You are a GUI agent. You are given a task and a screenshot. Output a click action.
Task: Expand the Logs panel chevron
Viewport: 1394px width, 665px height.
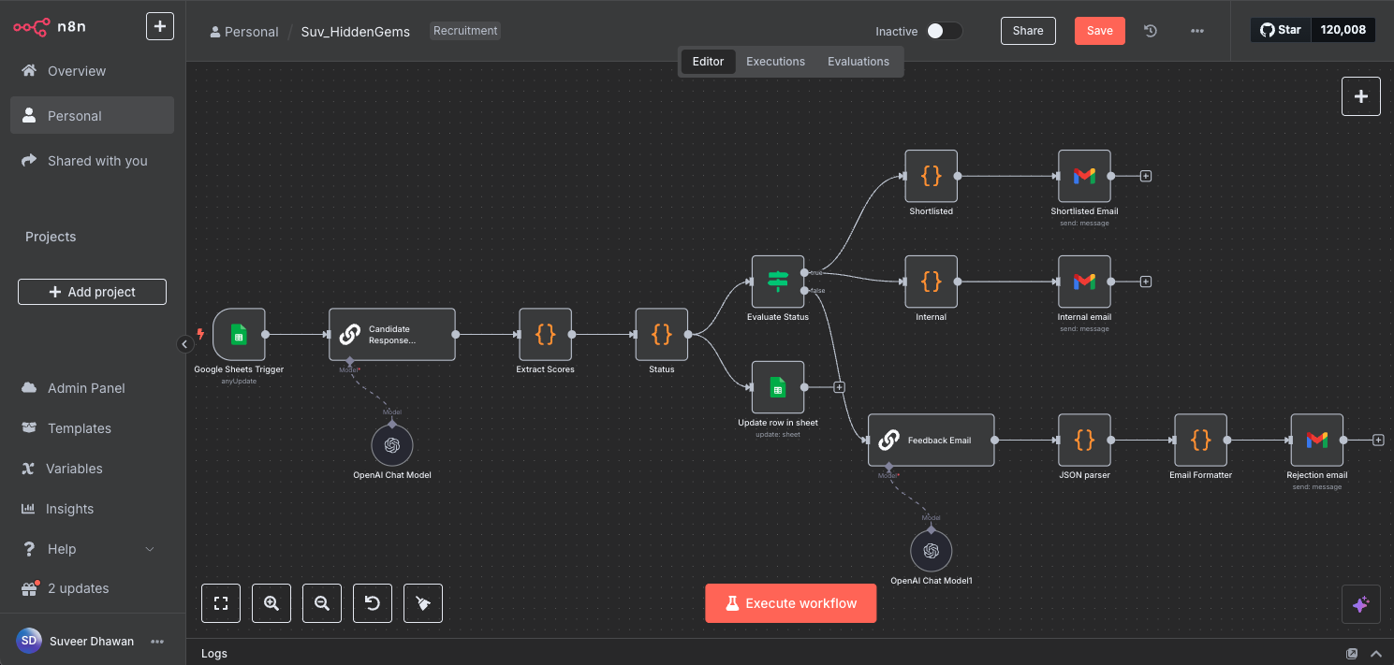[x=1376, y=654]
